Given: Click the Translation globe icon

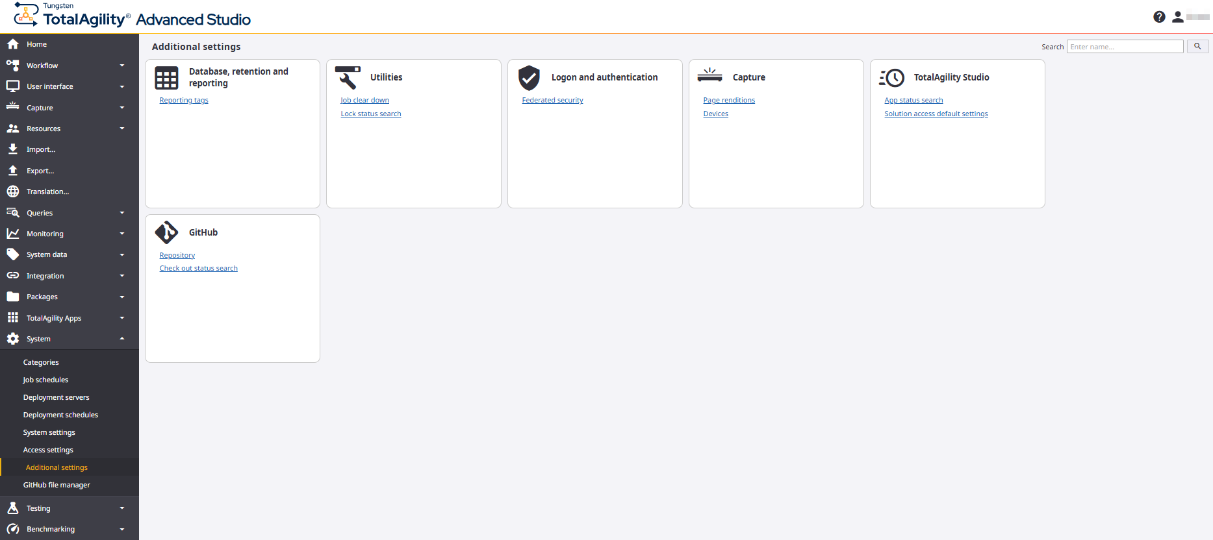Looking at the screenshot, I should click(x=13, y=191).
